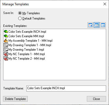Choose My Drawing Template 1 - MM.tmpl entry

tap(30, 45)
